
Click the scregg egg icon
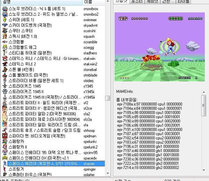pyautogui.click(x=5, y=47)
